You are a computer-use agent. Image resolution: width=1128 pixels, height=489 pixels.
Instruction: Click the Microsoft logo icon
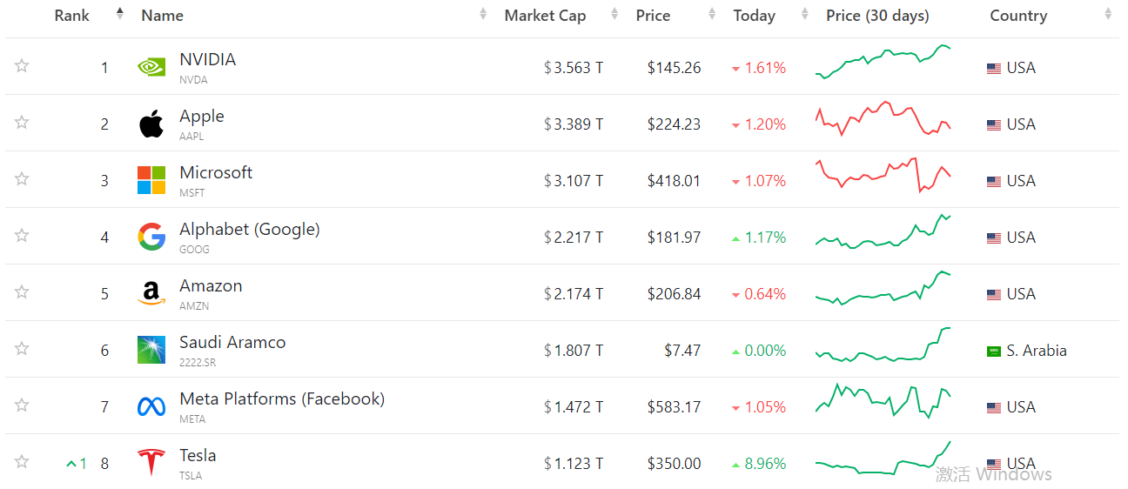(x=151, y=180)
